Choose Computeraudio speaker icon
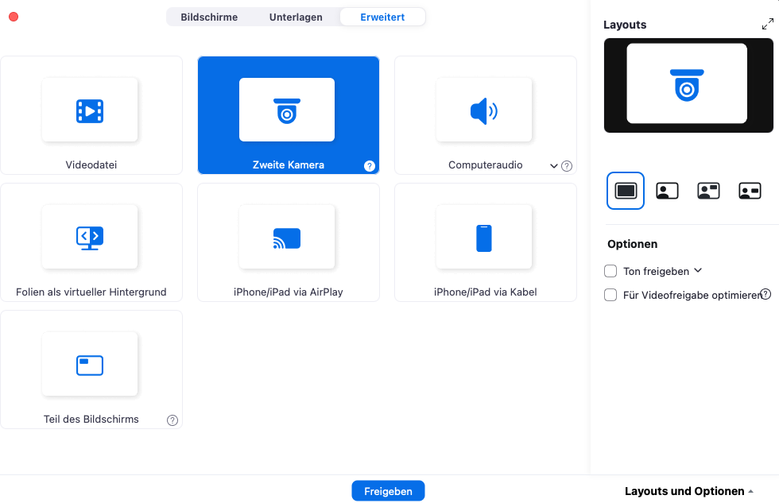Screen dimensions: 779x503 pyautogui.click(x=484, y=111)
